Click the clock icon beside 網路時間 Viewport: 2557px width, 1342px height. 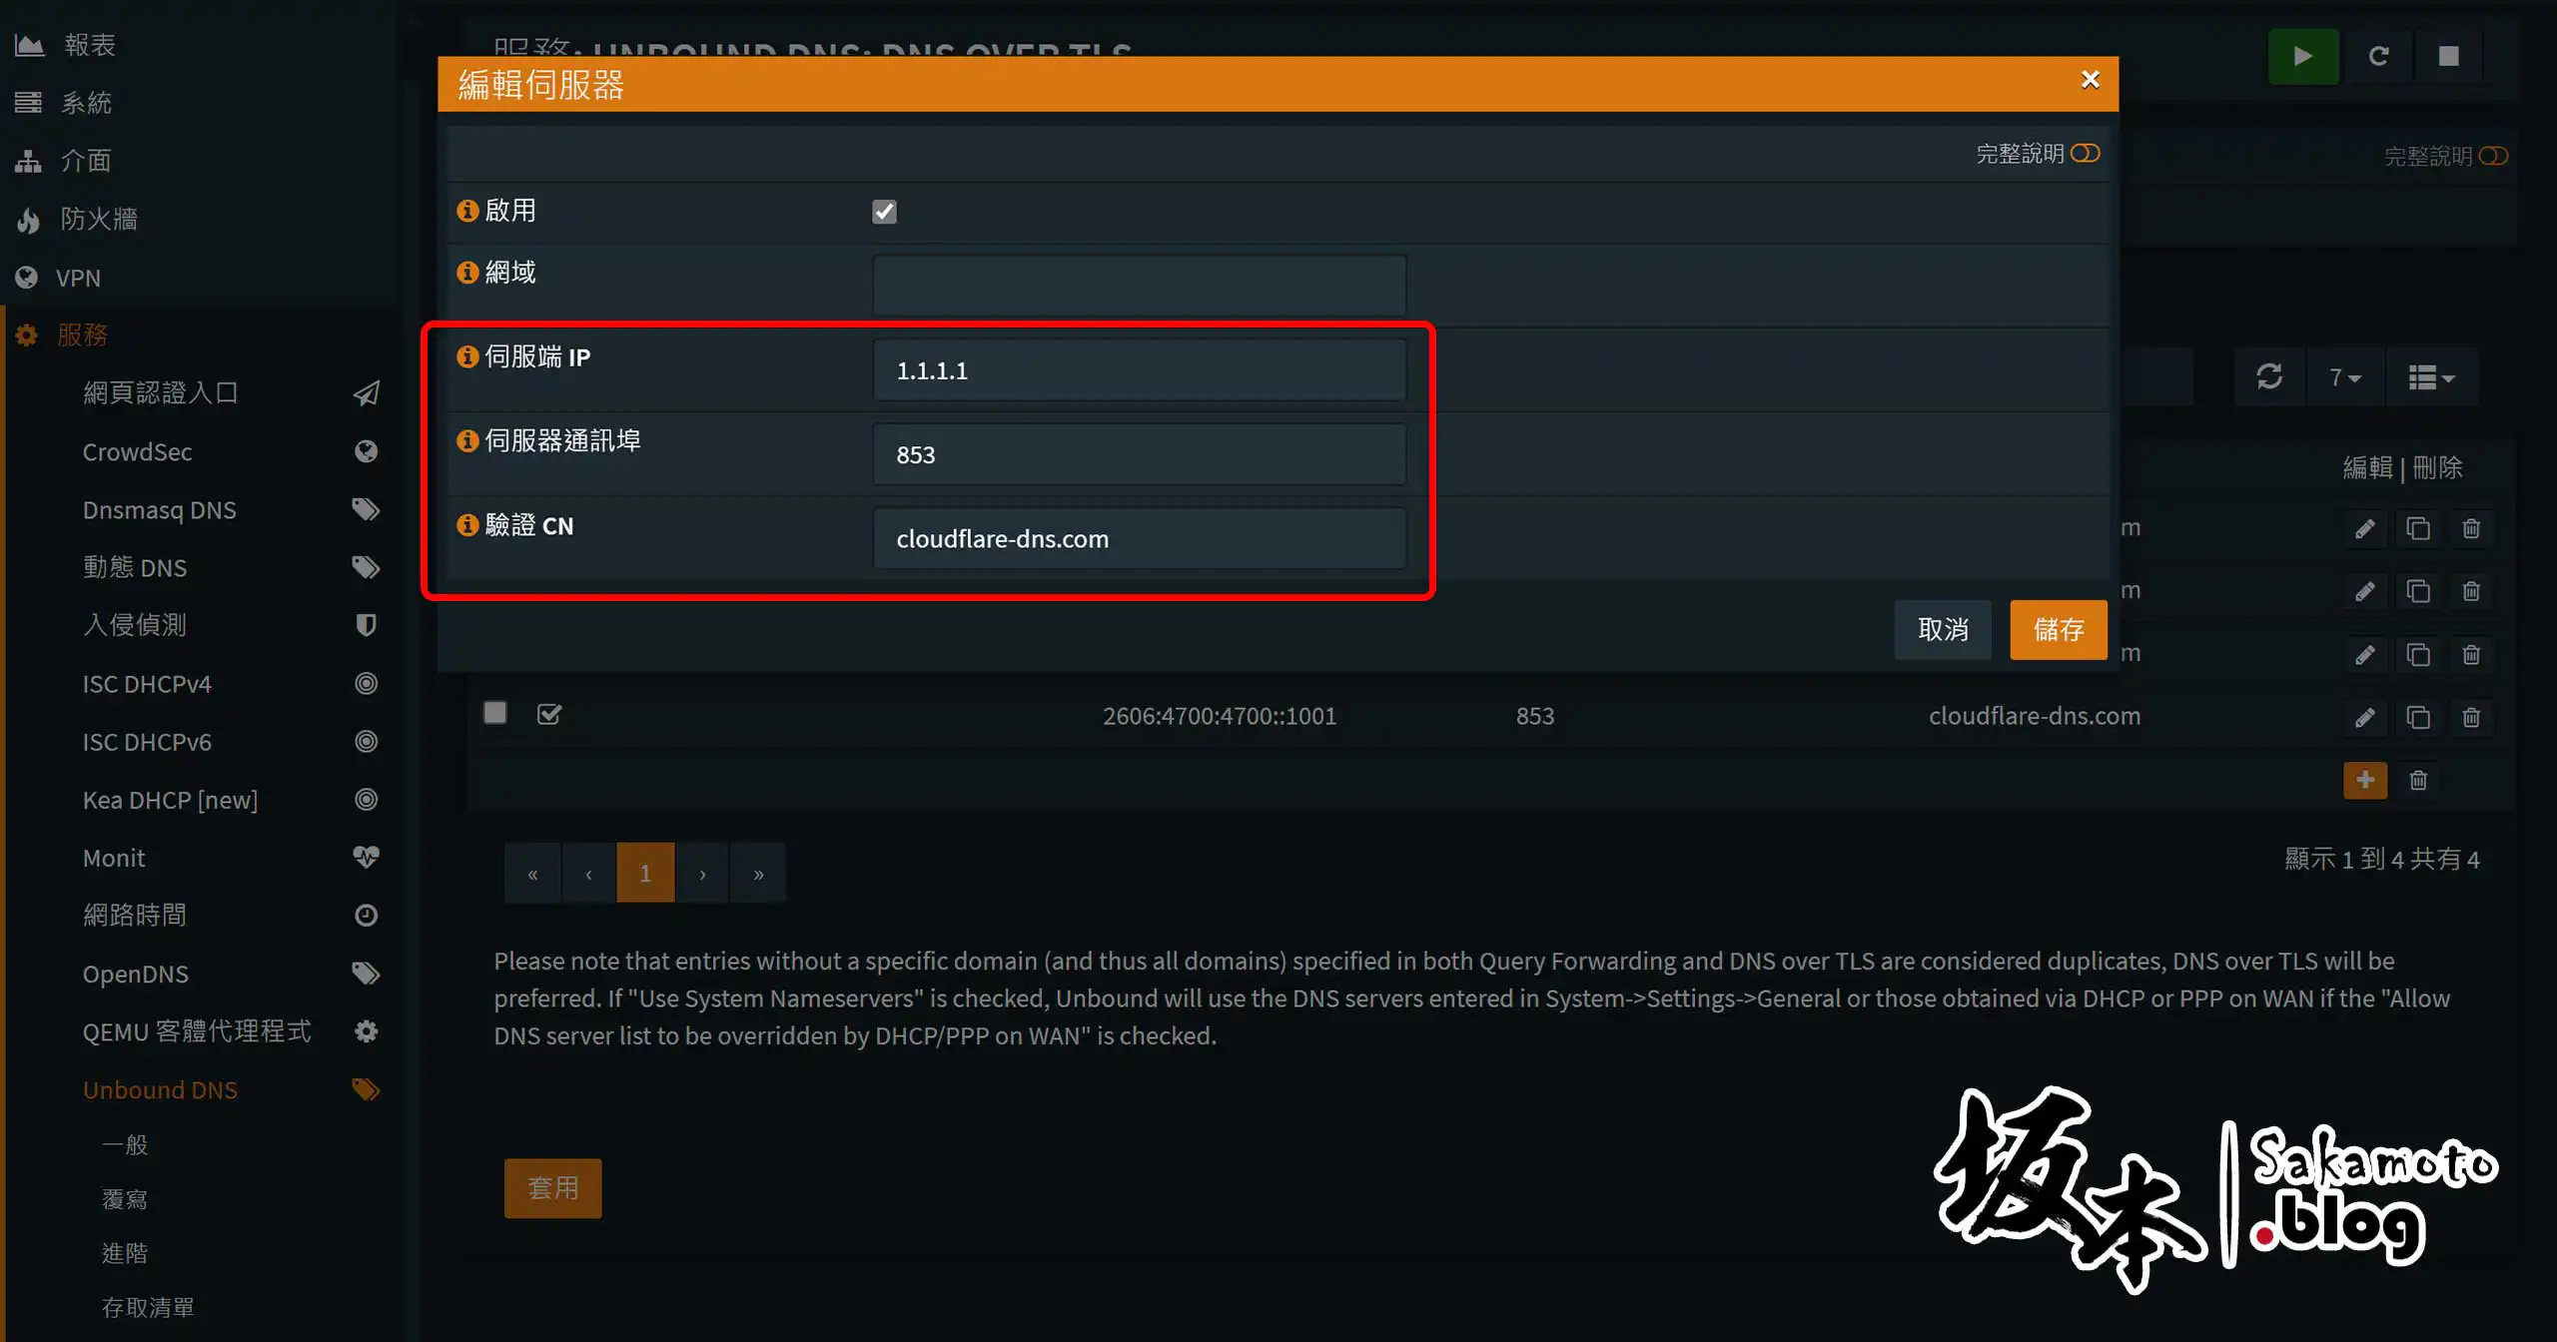click(366, 915)
